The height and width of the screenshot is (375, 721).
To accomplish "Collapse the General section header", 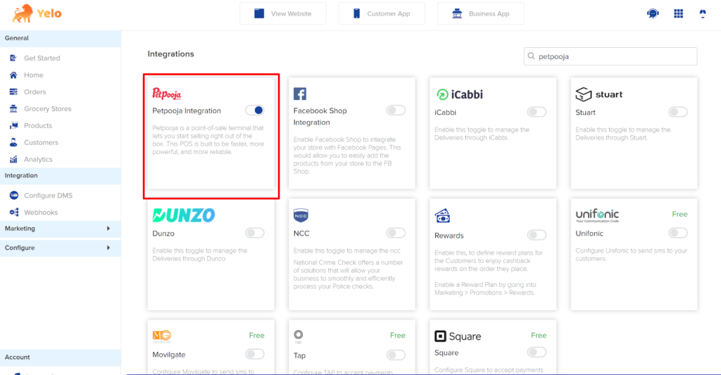I will point(61,38).
